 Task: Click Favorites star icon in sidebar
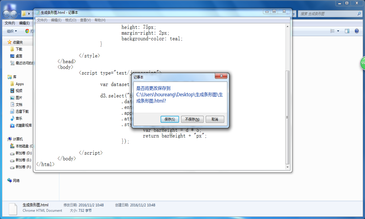[x=9, y=42]
